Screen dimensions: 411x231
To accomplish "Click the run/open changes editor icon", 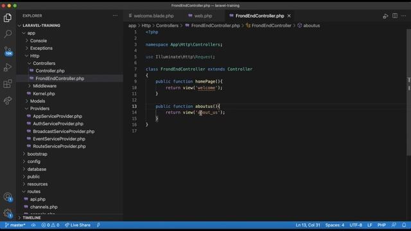I will coord(385,16).
